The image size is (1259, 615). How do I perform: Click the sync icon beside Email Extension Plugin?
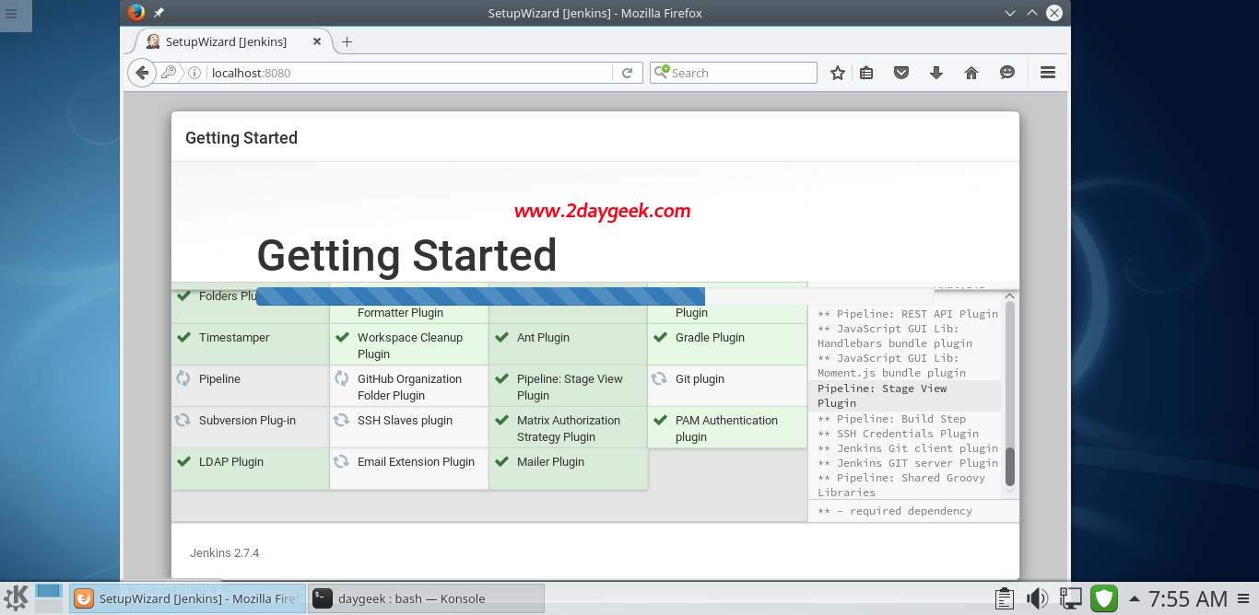(x=341, y=461)
